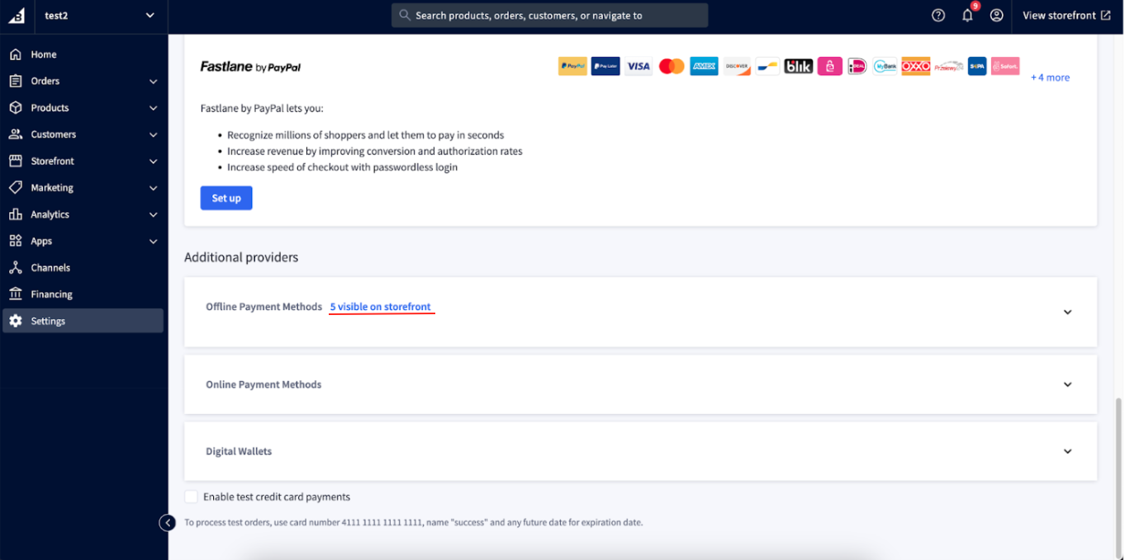Expand the Marketing menu chevron
Viewport: 1125px width, 560px height.
153,188
